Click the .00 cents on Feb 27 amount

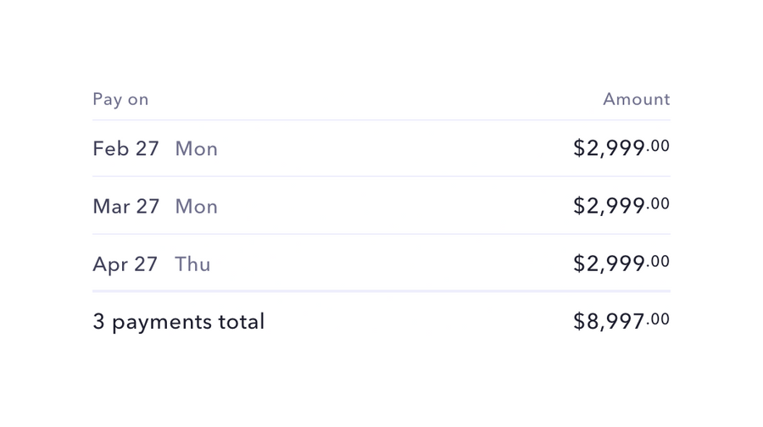pyautogui.click(x=659, y=146)
